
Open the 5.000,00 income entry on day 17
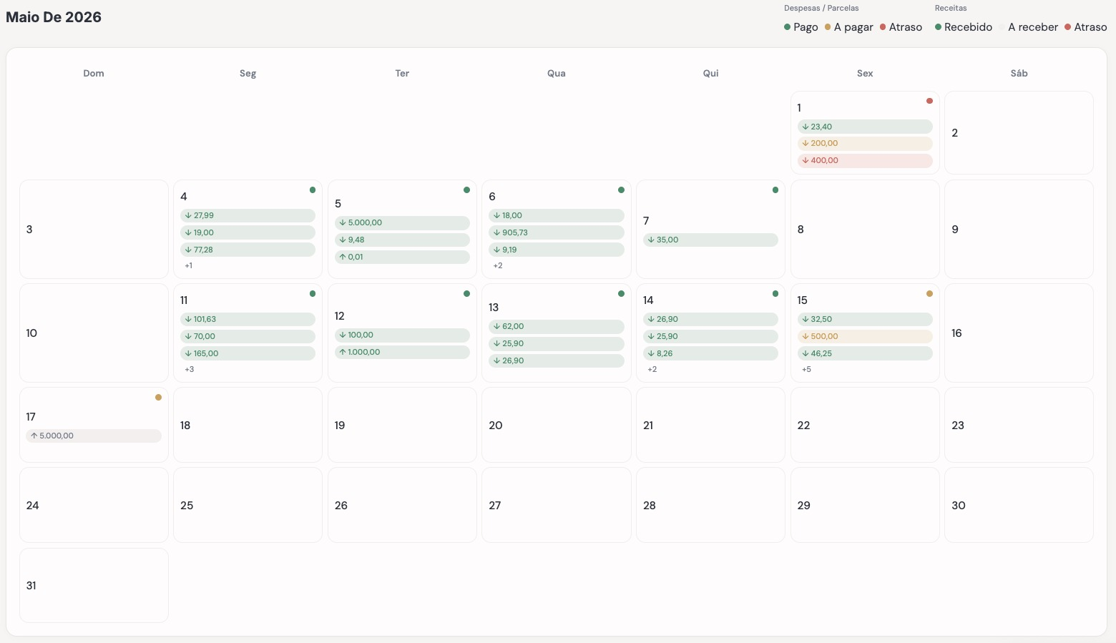[94, 436]
